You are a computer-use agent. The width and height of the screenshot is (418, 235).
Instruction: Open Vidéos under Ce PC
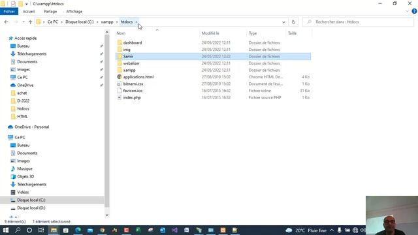coord(23,193)
